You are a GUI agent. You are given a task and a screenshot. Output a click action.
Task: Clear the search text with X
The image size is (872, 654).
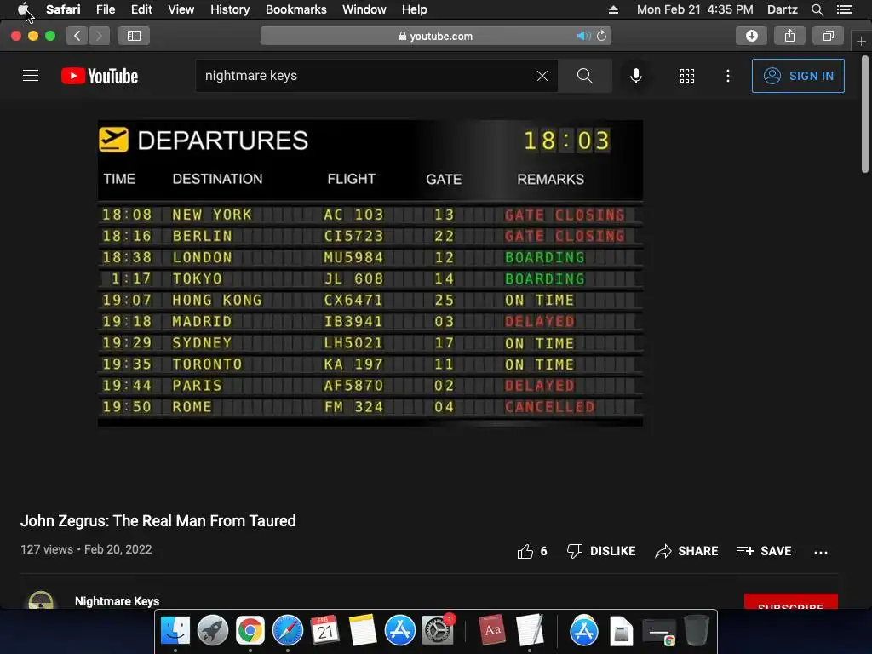point(542,76)
